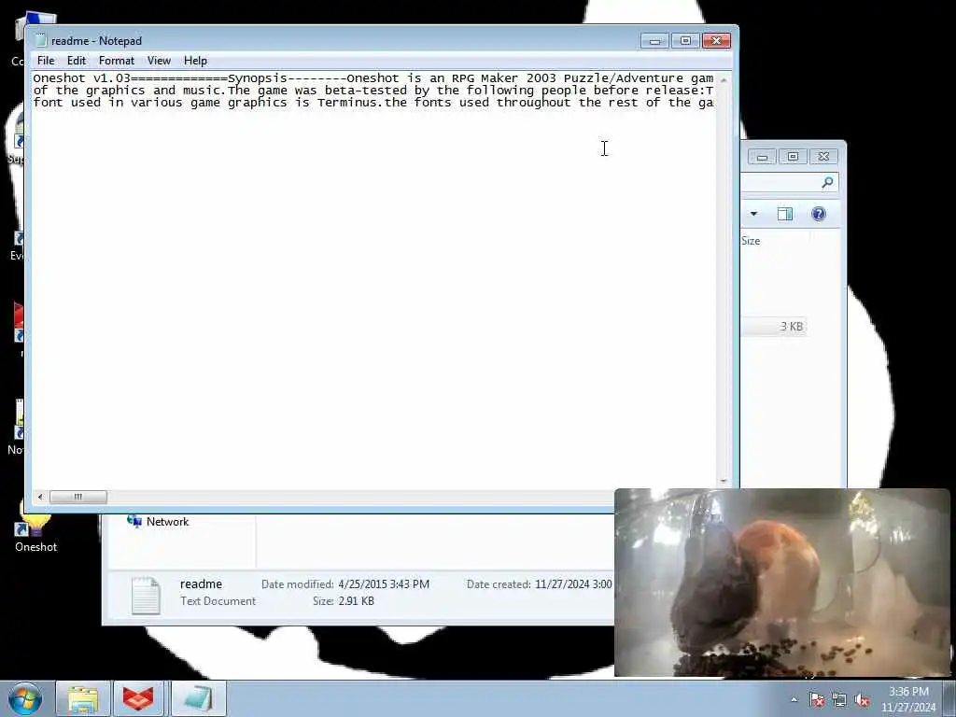
Task: Click the Date created value in details pane
Action: [x=573, y=584]
